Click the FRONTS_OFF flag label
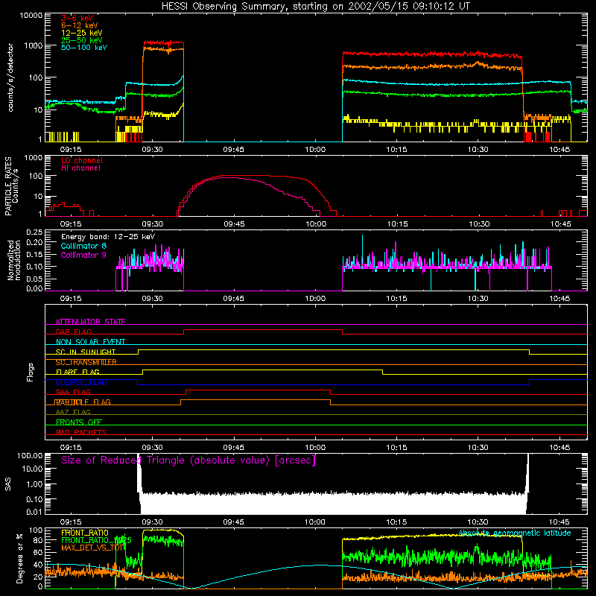This screenshot has width=596, height=596. point(79,422)
